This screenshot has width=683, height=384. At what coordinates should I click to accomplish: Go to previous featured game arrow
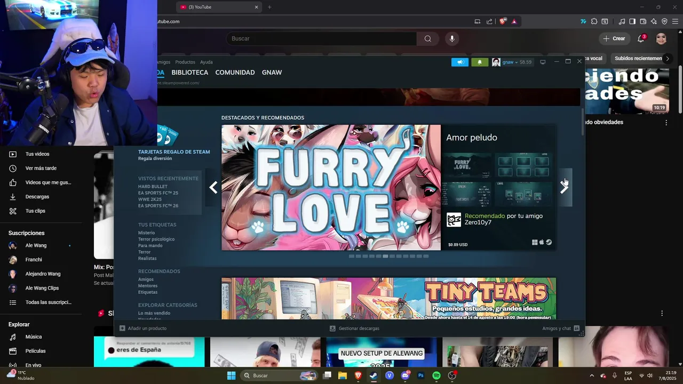click(x=213, y=187)
